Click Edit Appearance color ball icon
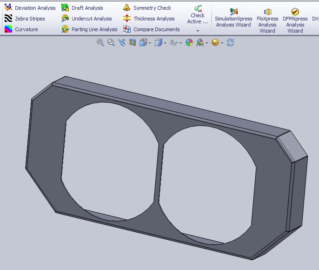Screen dimensions: 319x270 (189, 42)
